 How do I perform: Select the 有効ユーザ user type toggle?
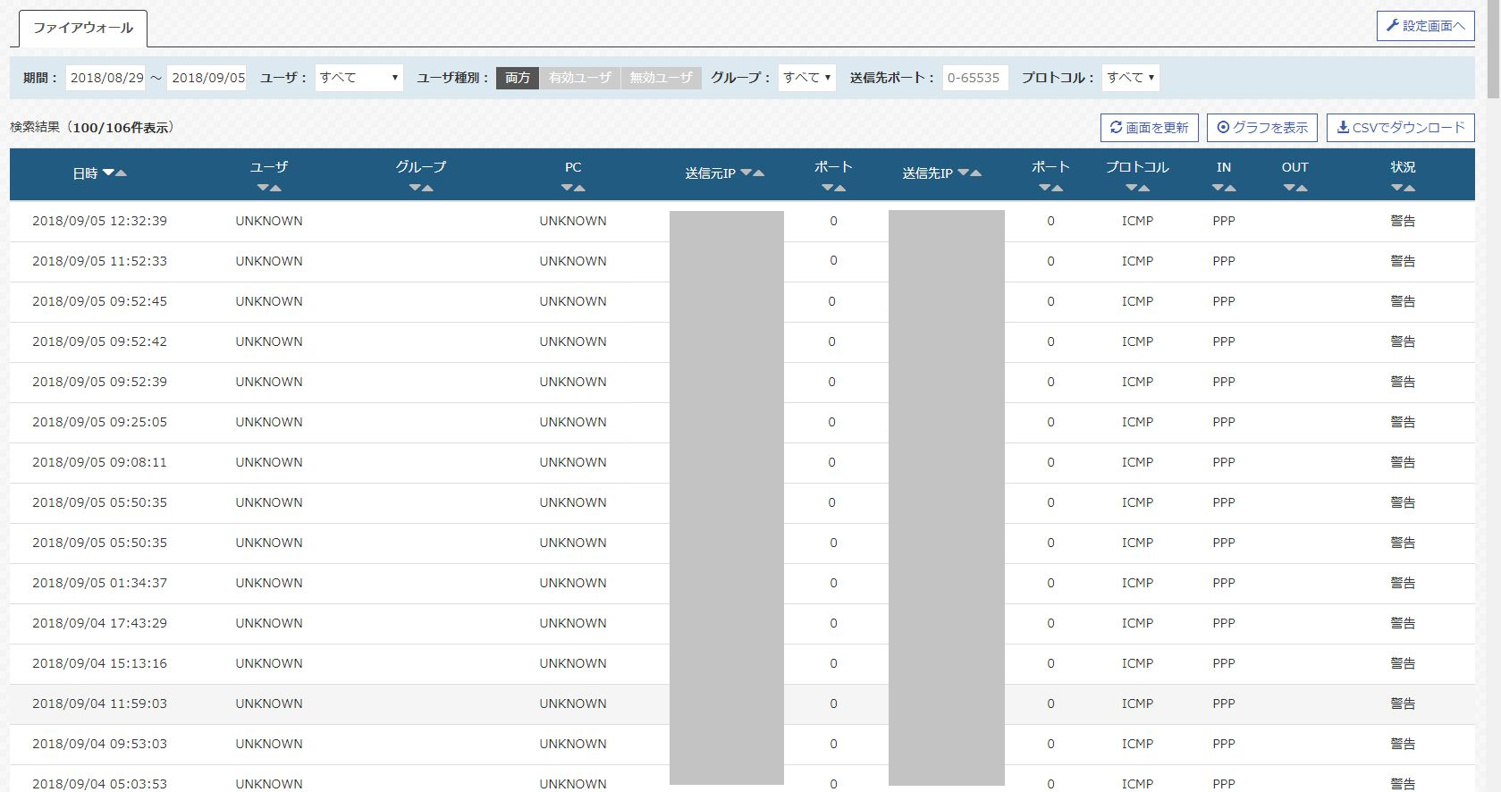pyautogui.click(x=580, y=78)
